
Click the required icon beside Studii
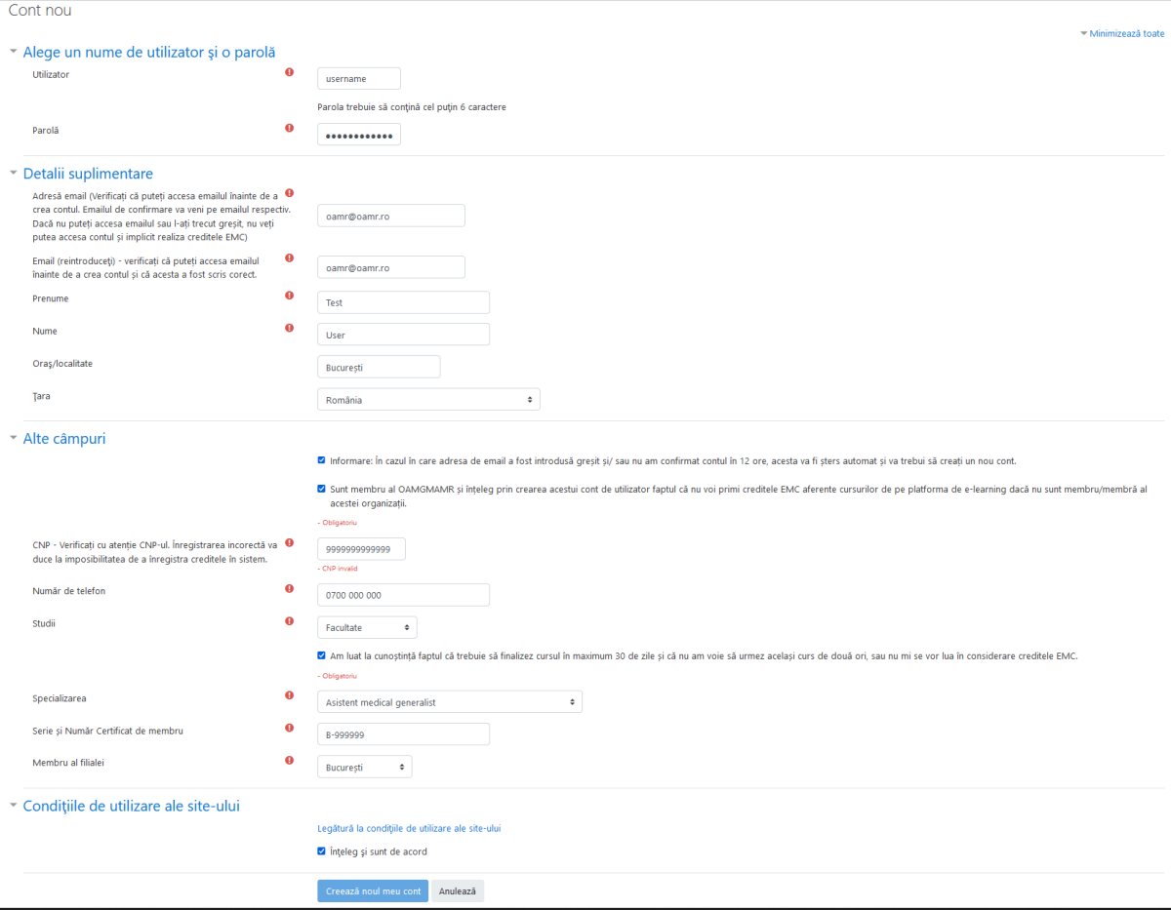click(x=289, y=620)
